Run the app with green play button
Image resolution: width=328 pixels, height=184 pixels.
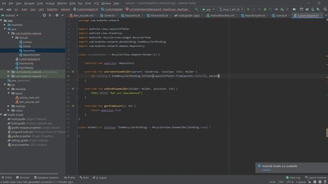248,9
